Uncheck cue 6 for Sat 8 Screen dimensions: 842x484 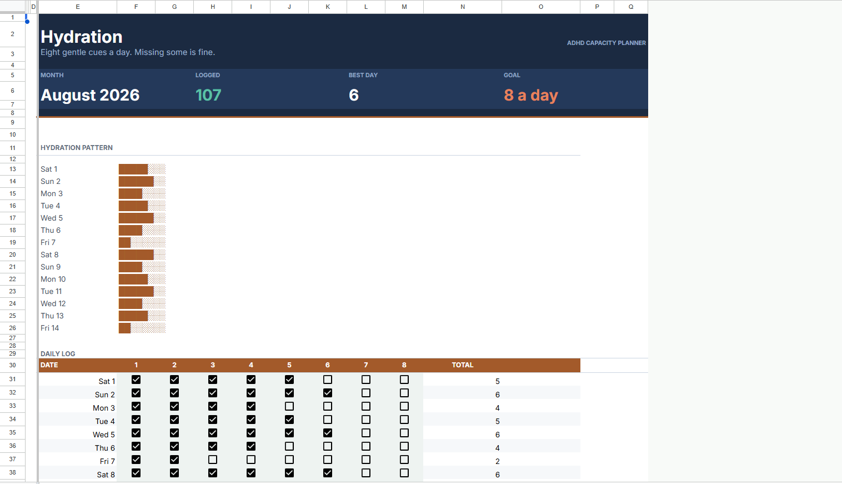[328, 473]
